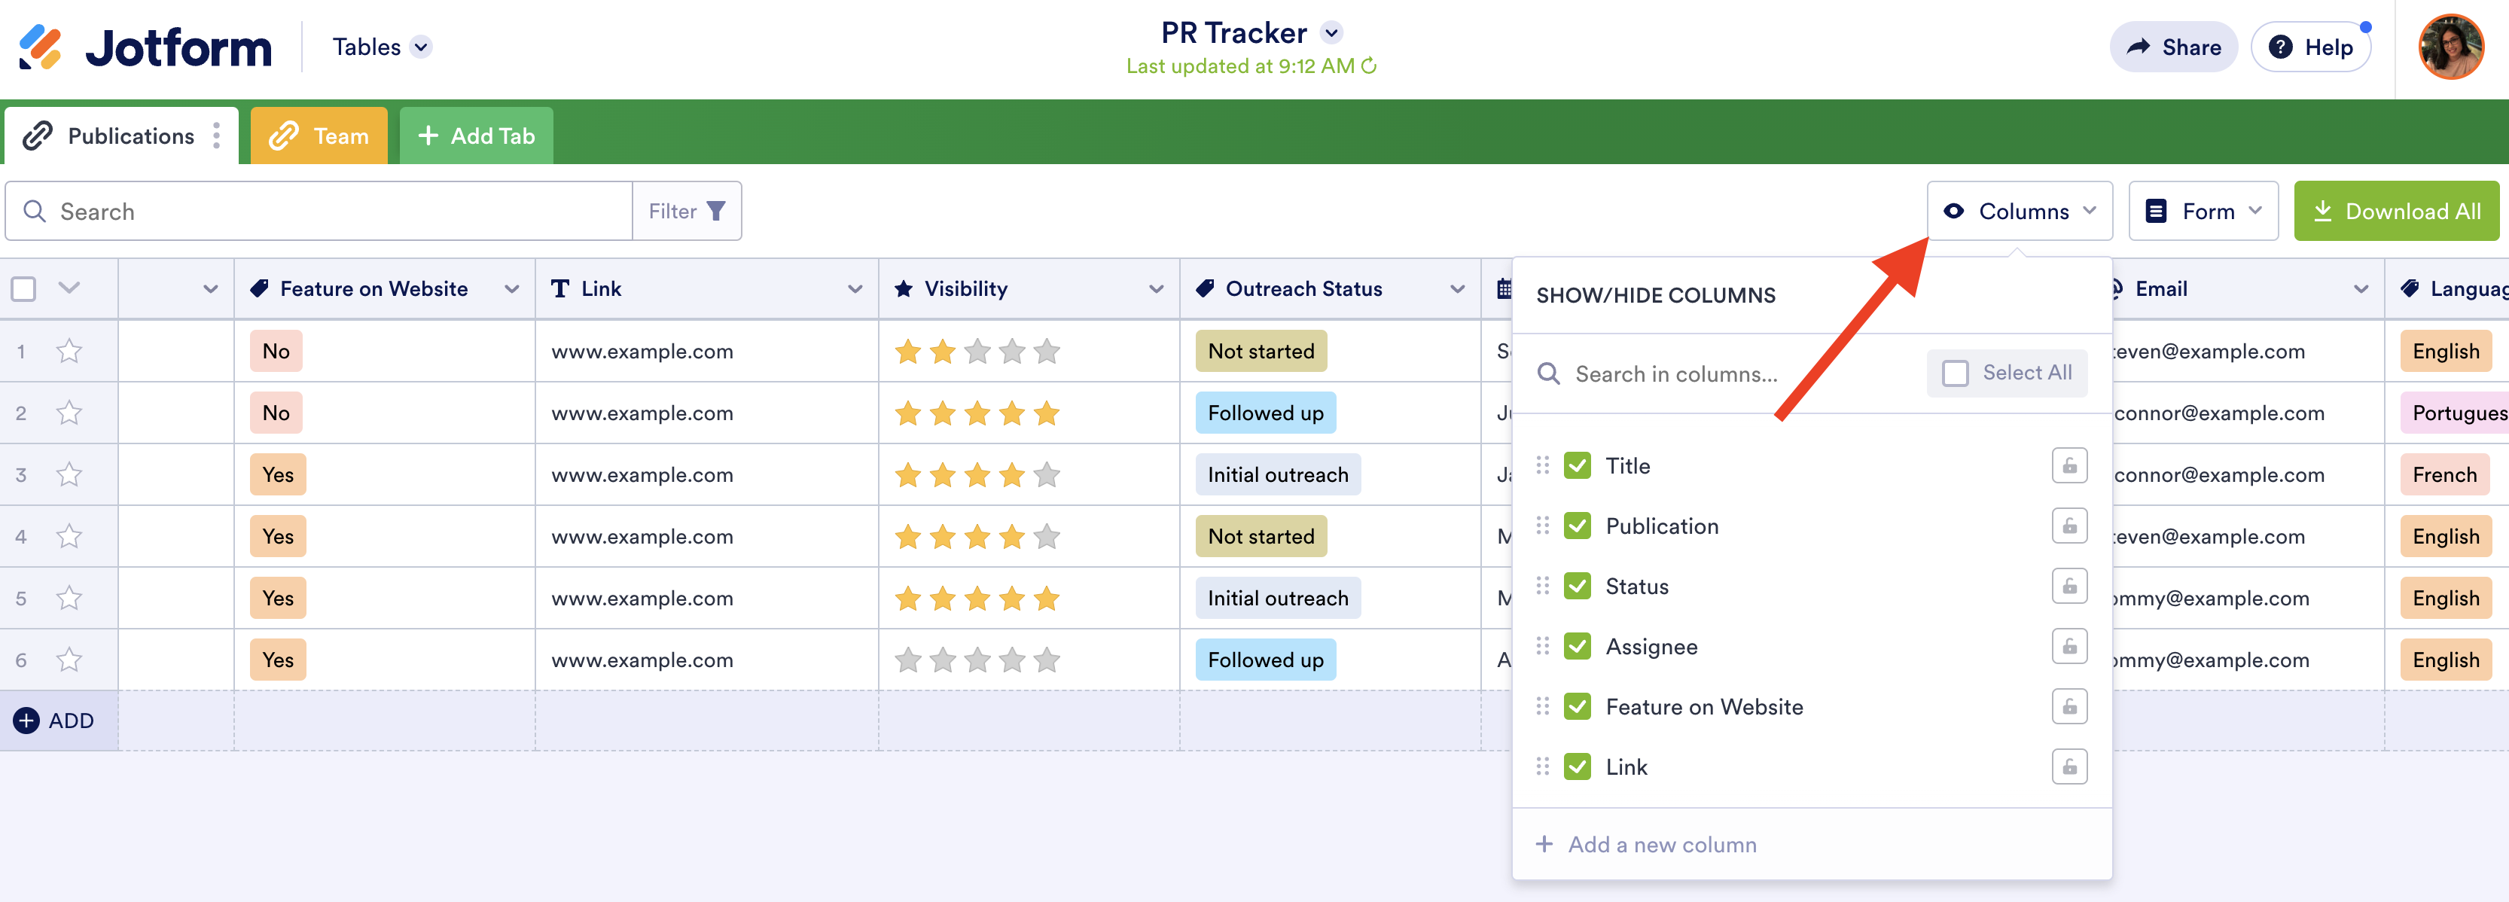Screen dimensions: 2509x902
Task: Uncheck the Link column checkbox
Action: (1577, 767)
